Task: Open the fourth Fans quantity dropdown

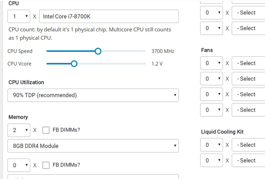Action: coord(211,110)
